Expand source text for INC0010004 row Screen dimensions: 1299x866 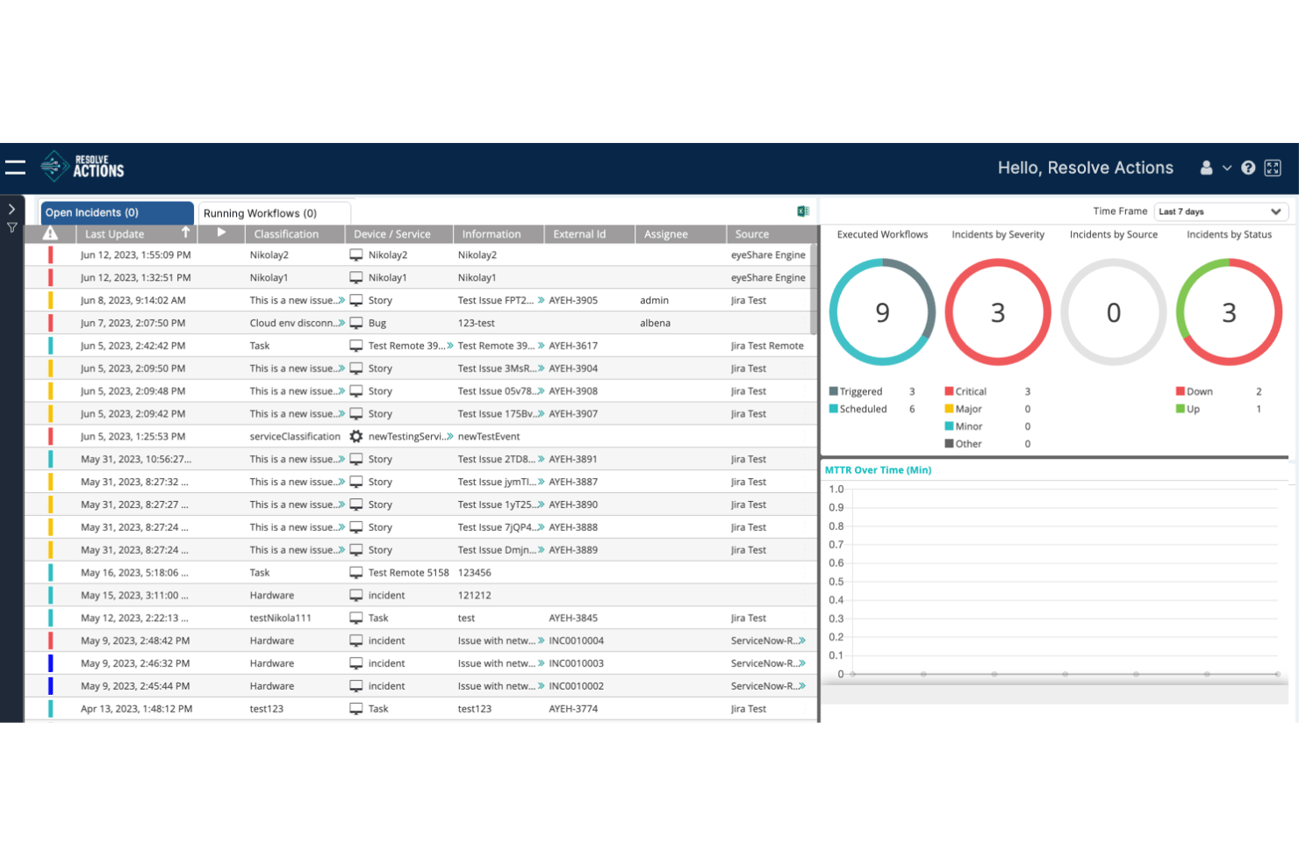pyautogui.click(x=801, y=641)
